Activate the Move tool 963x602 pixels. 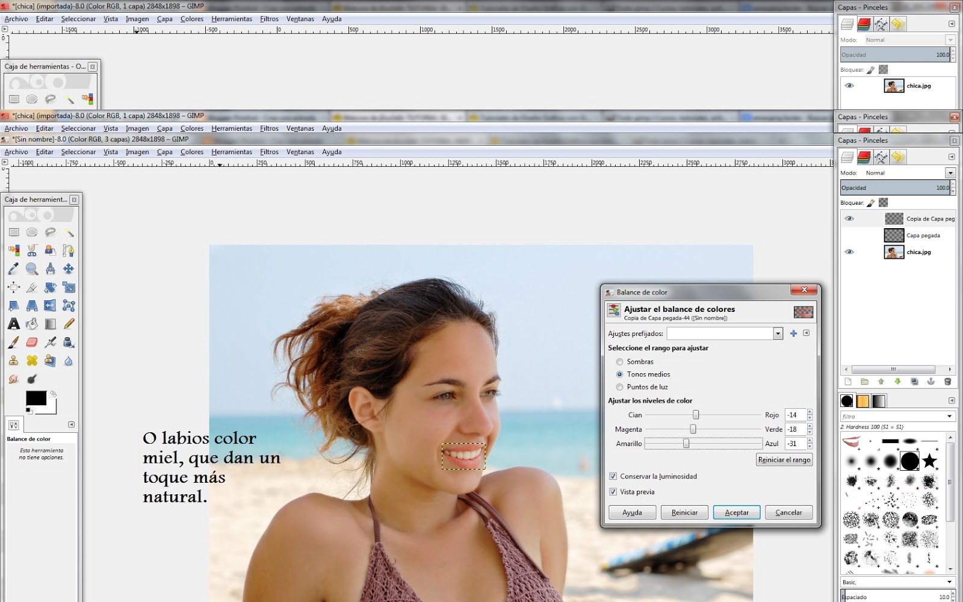click(69, 269)
